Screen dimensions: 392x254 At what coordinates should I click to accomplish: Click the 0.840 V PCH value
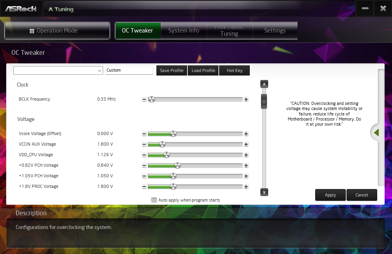pyautogui.click(x=105, y=165)
